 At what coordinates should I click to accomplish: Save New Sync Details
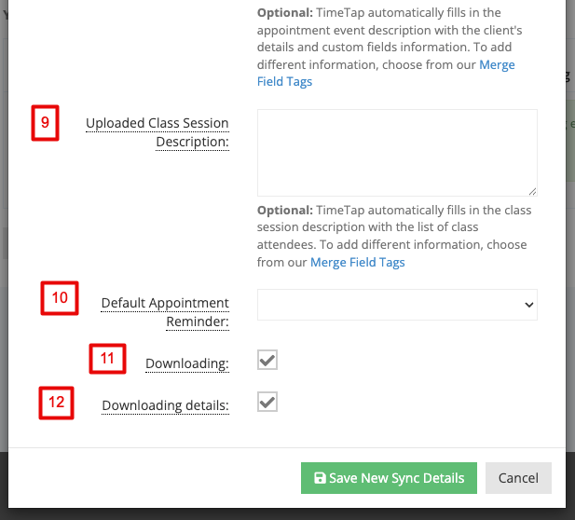pyautogui.click(x=389, y=478)
